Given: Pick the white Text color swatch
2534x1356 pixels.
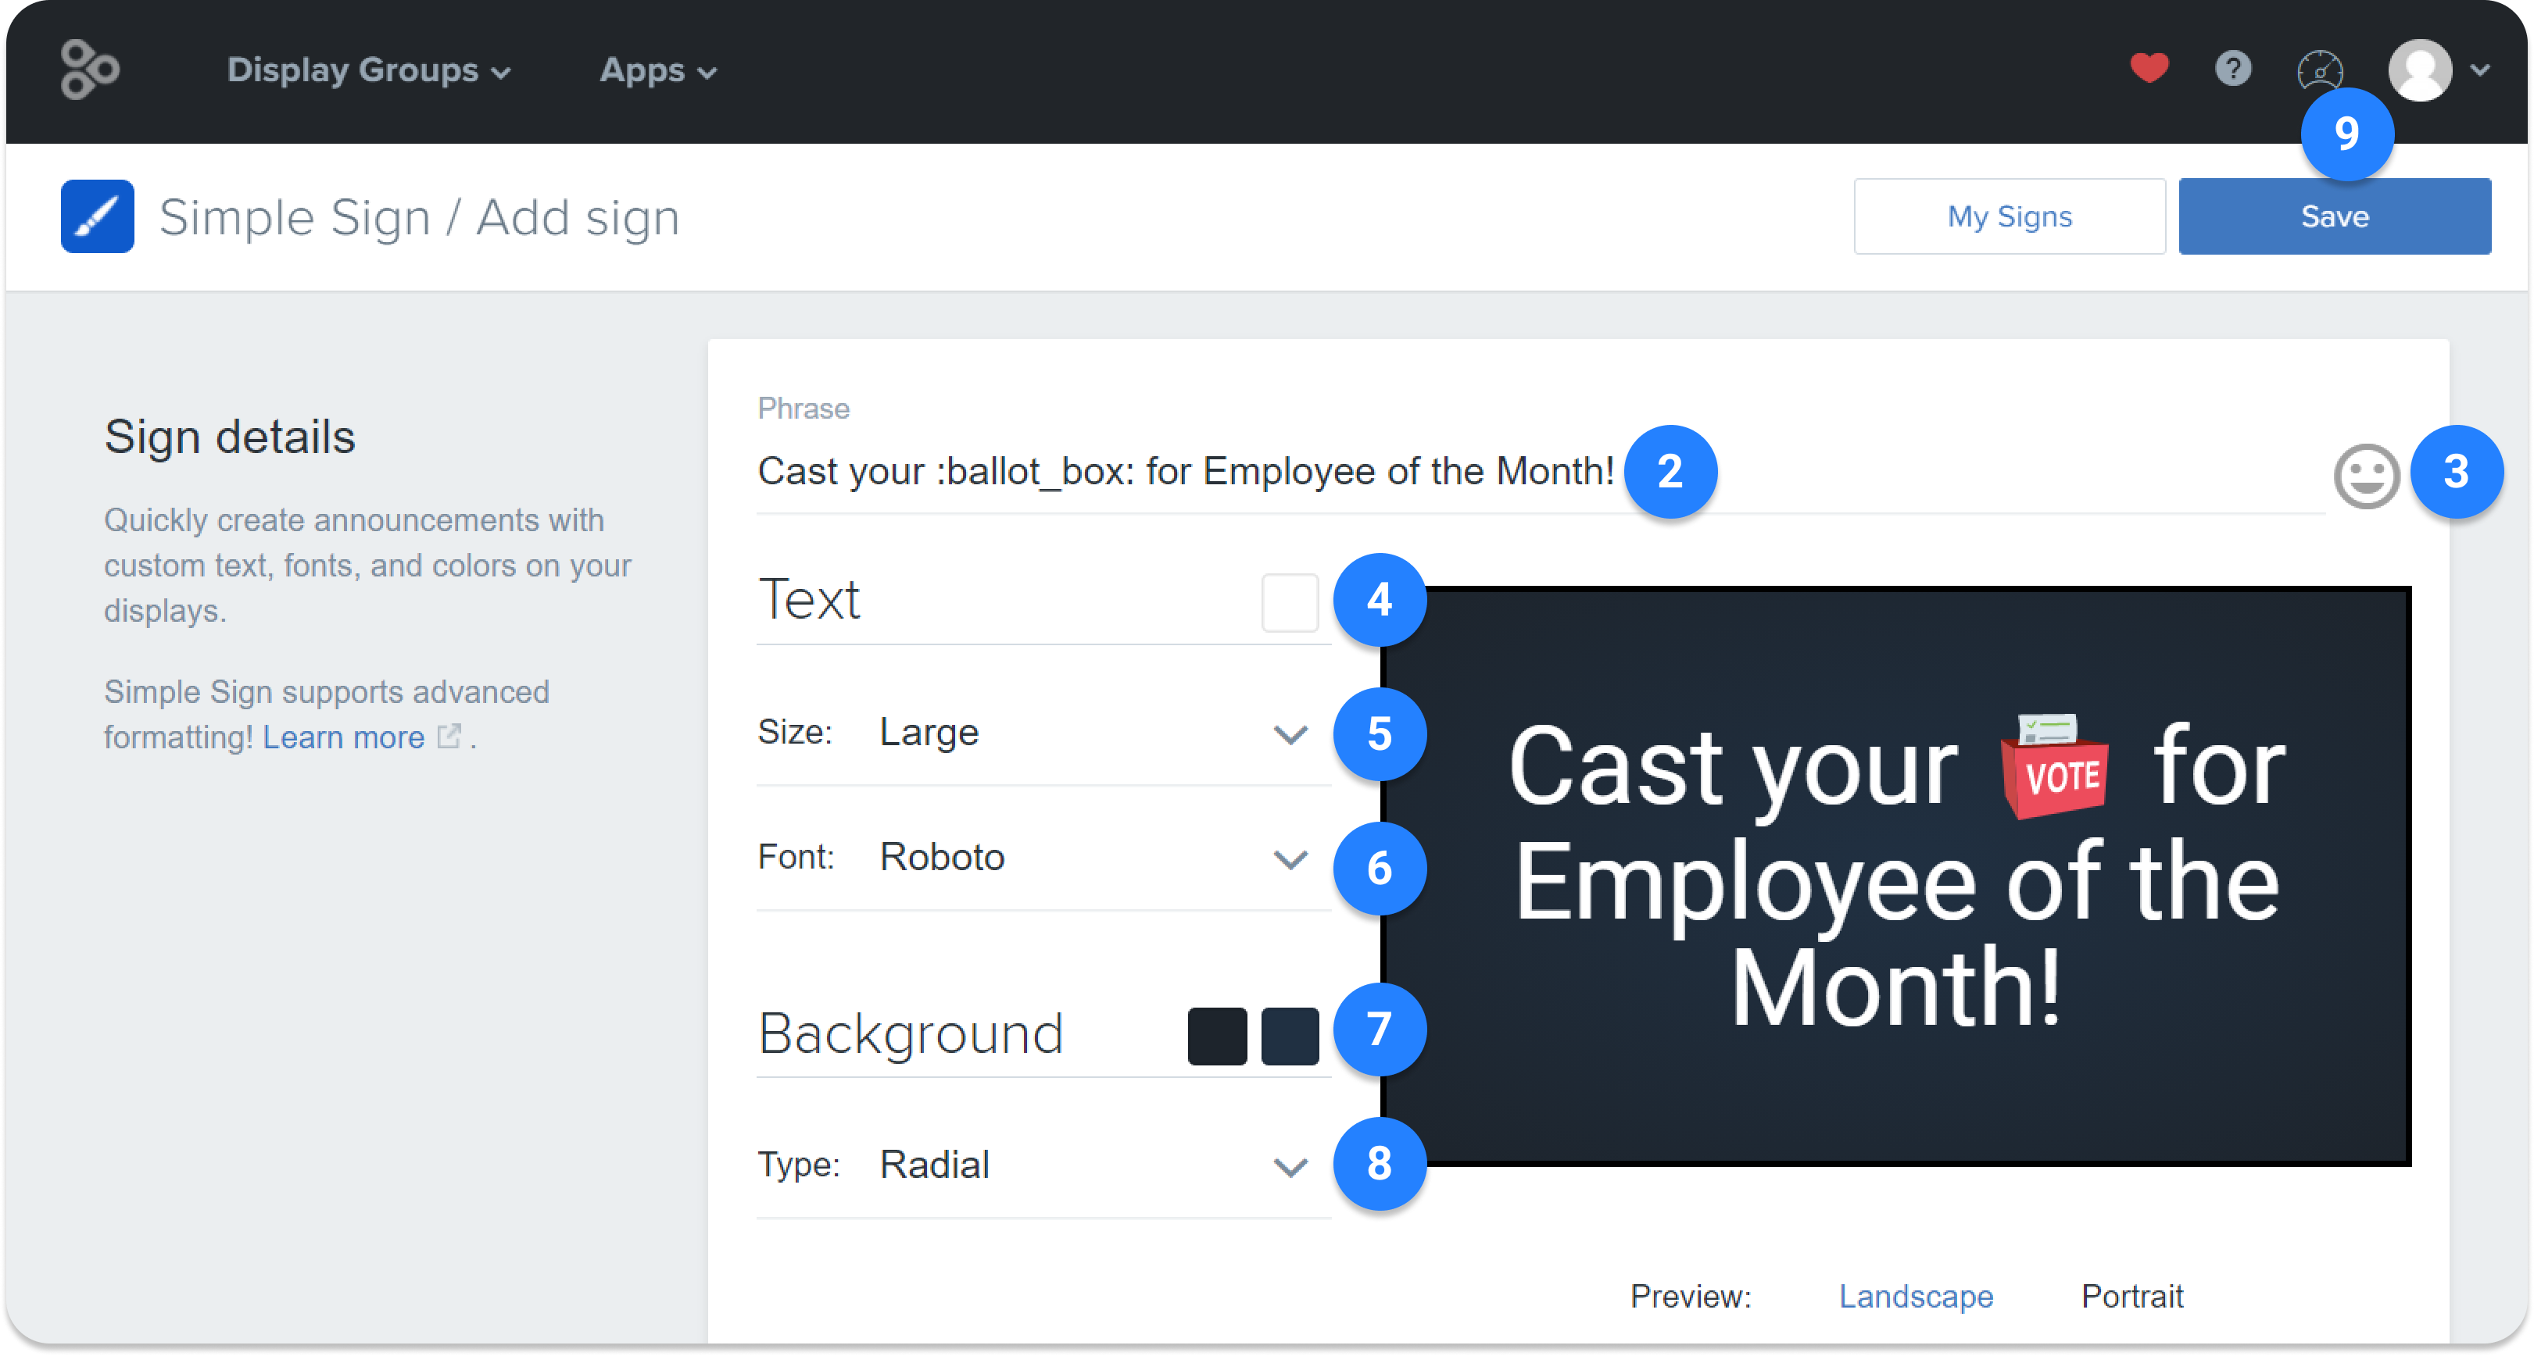Looking at the screenshot, I should [x=1290, y=601].
